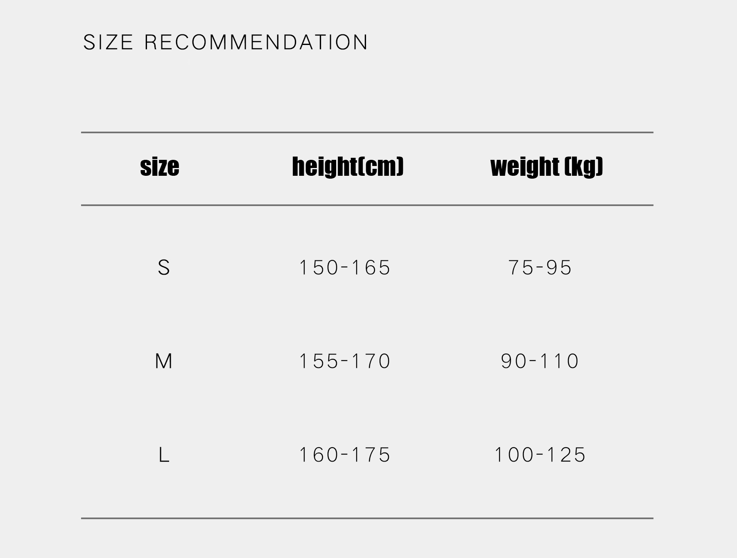The height and width of the screenshot is (558, 737).
Task: Select the S size row label
Action: pos(163,268)
